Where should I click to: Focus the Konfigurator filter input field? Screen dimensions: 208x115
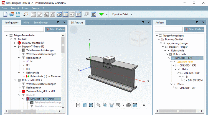pyautogui.click(x=24, y=29)
